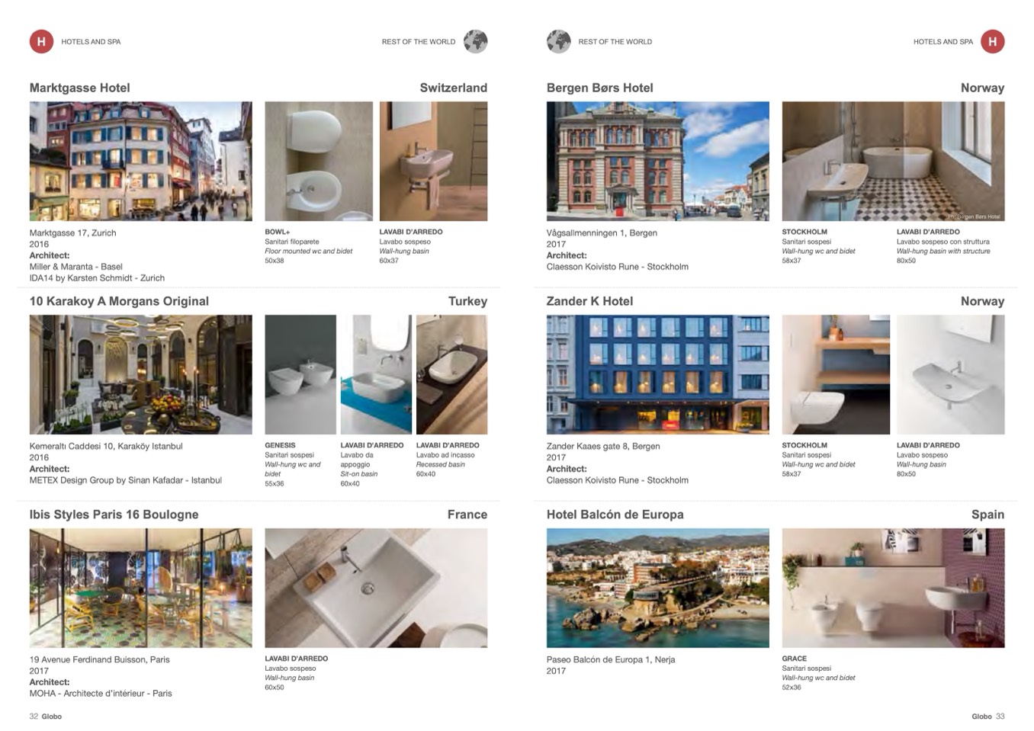
Task: Select the Zander K Hotel facade image
Action: (x=657, y=375)
